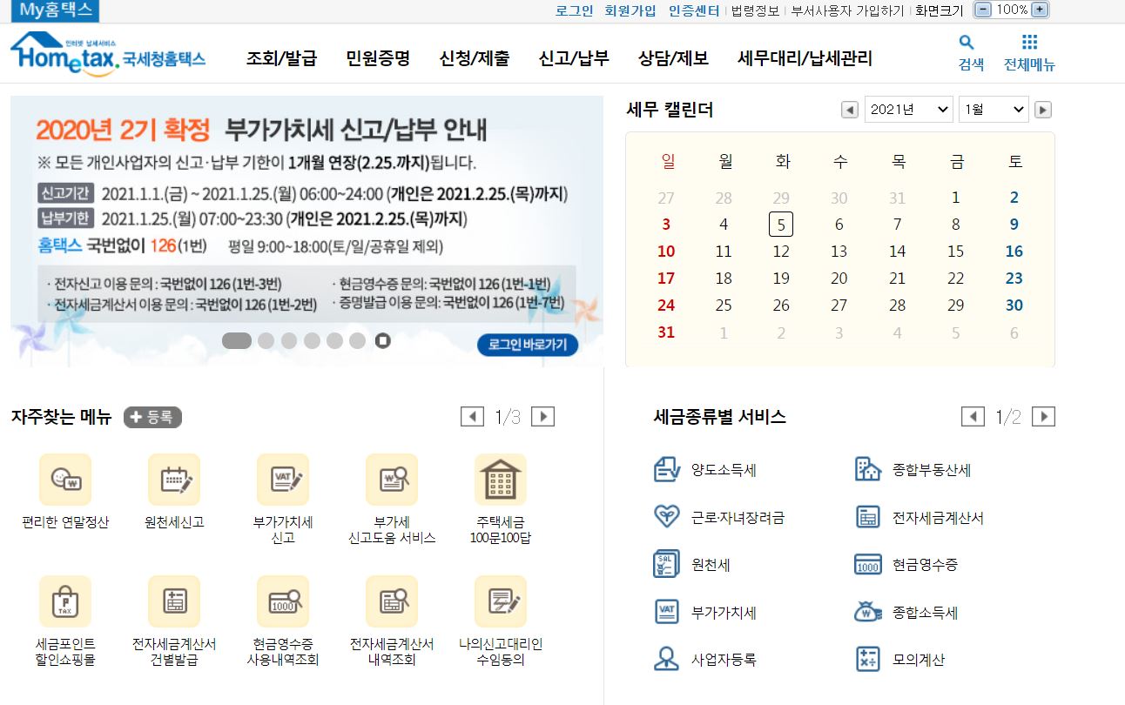Open the 검색 magnifier icon

pos(967,42)
